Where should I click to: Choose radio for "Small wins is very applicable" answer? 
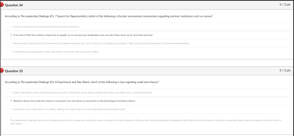tap(11, 109)
